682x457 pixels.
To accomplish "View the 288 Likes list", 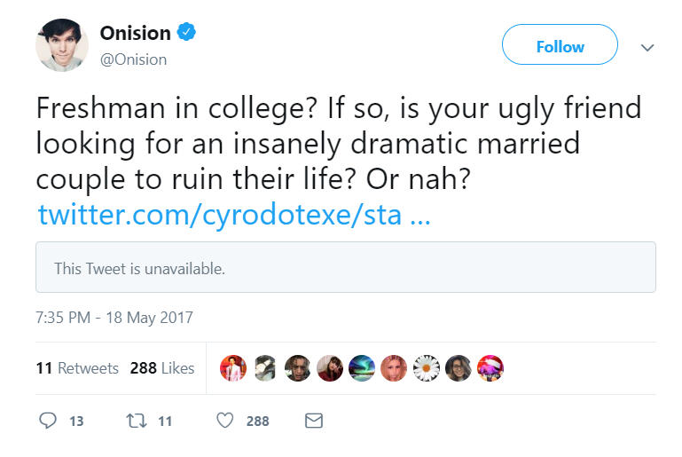I will pyautogui.click(x=162, y=368).
